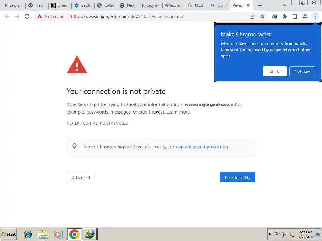This screenshot has width=322, height=241.
Task: Open the Extensions puzzle icon
Action: point(285,16)
